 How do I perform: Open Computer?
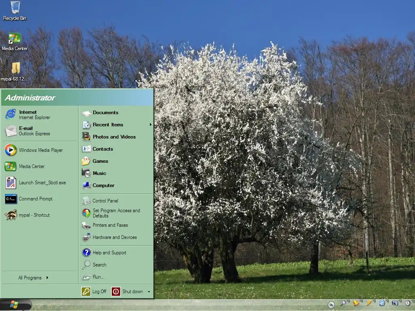[x=117, y=185]
